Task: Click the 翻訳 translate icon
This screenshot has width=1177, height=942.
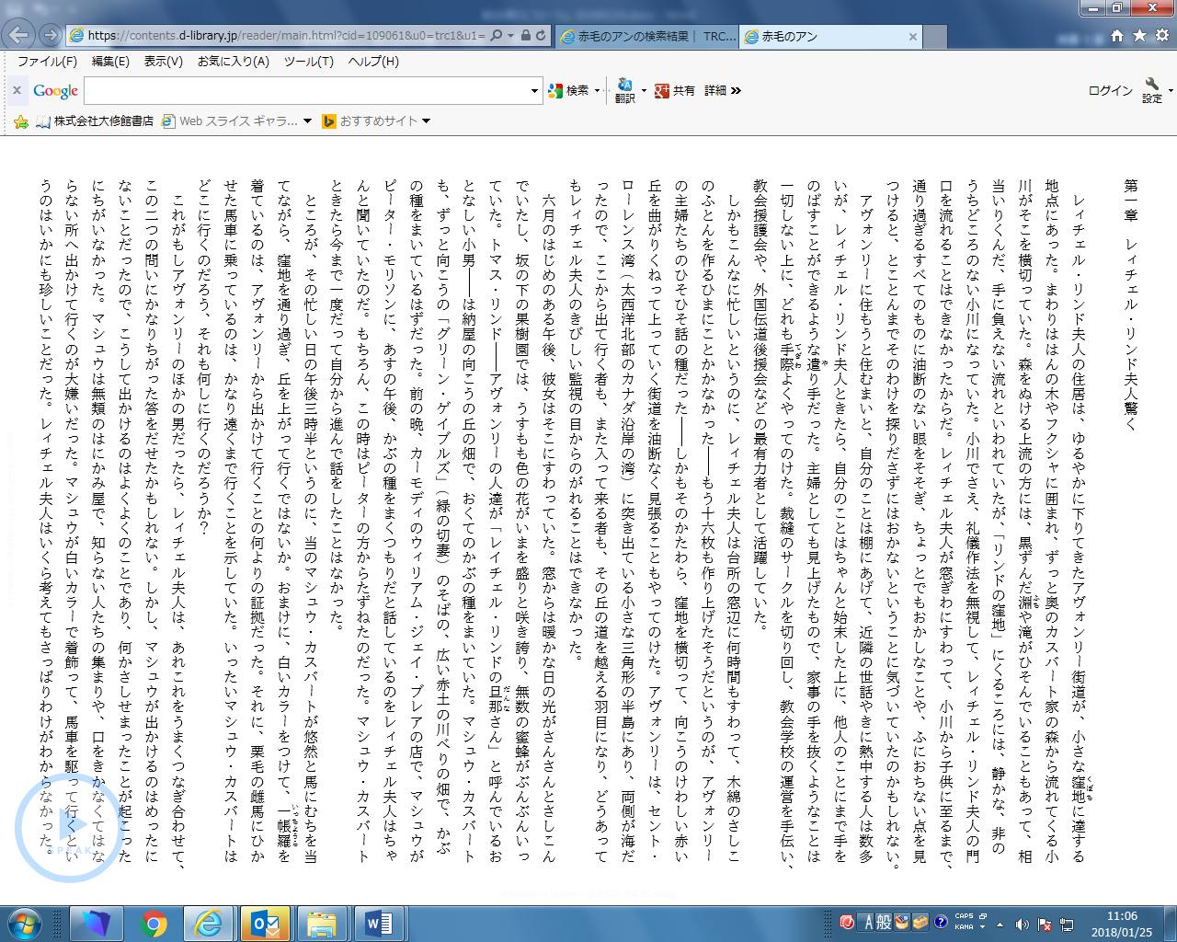Action: point(625,90)
